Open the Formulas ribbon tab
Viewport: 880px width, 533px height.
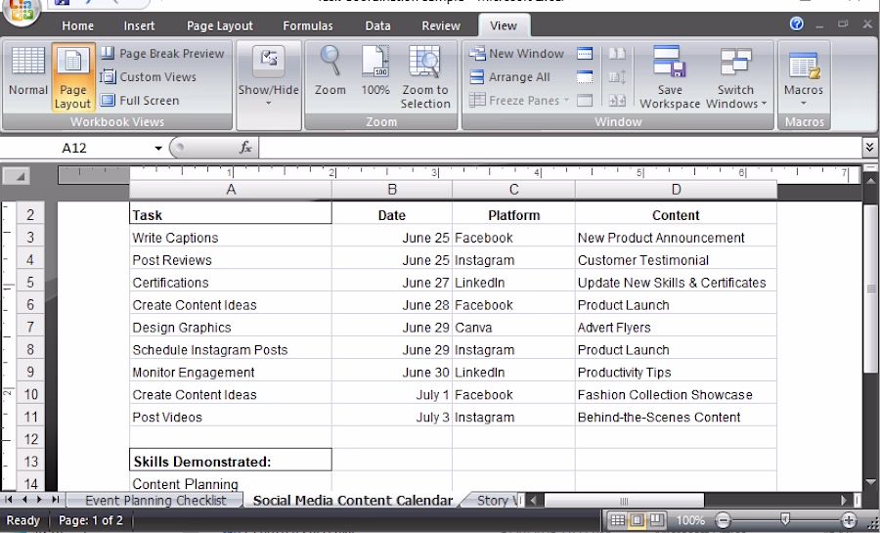coord(308,25)
